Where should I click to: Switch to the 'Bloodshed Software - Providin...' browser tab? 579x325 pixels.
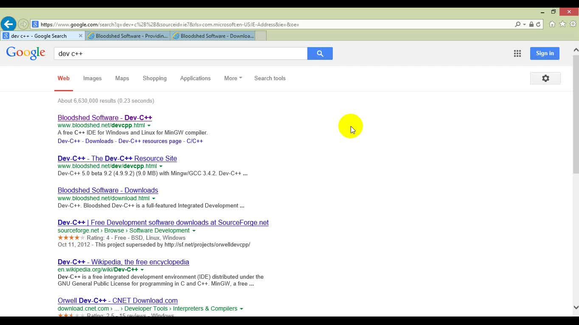click(128, 36)
